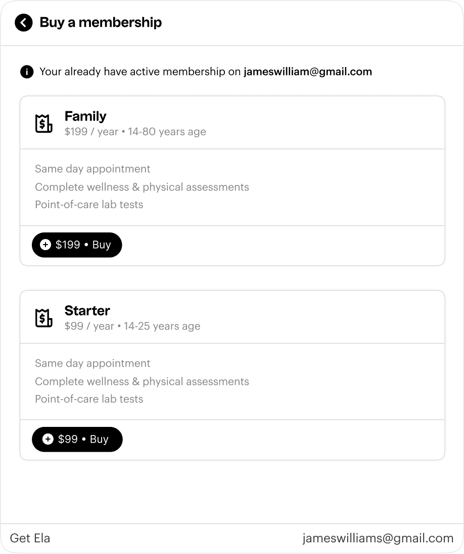This screenshot has height=554, width=464.
Task: Click the plus icon on $199 Buy button
Action: (45, 245)
